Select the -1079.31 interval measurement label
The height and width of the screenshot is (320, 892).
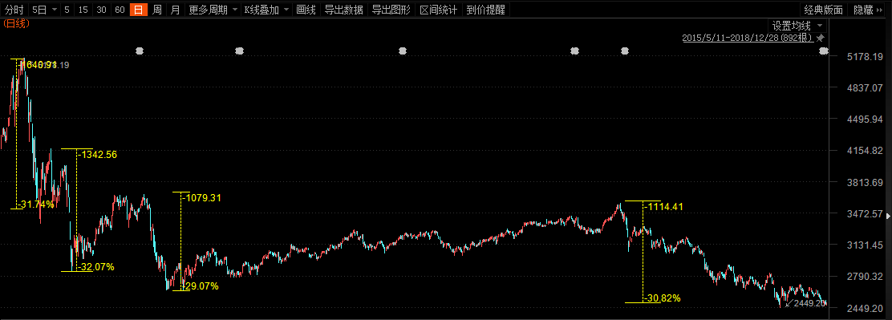pyautogui.click(x=201, y=198)
